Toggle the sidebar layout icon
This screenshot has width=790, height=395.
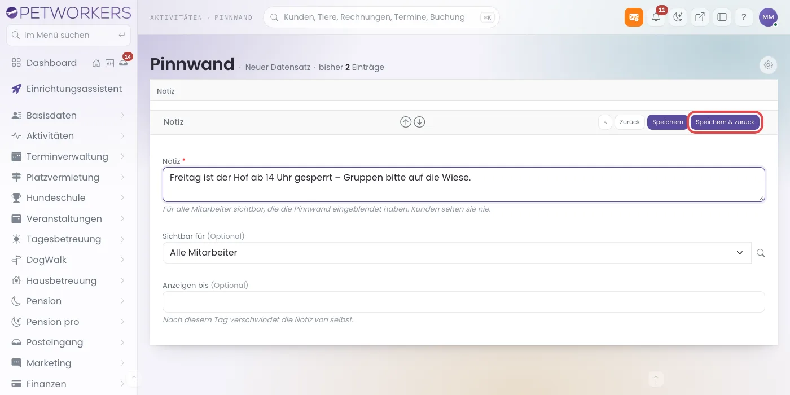pos(722,17)
